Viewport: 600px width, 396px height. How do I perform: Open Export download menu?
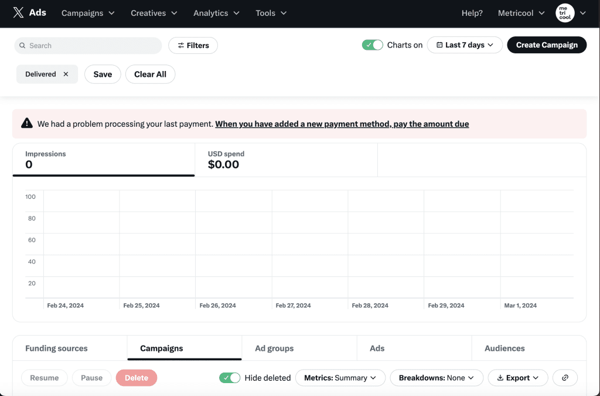pos(517,378)
